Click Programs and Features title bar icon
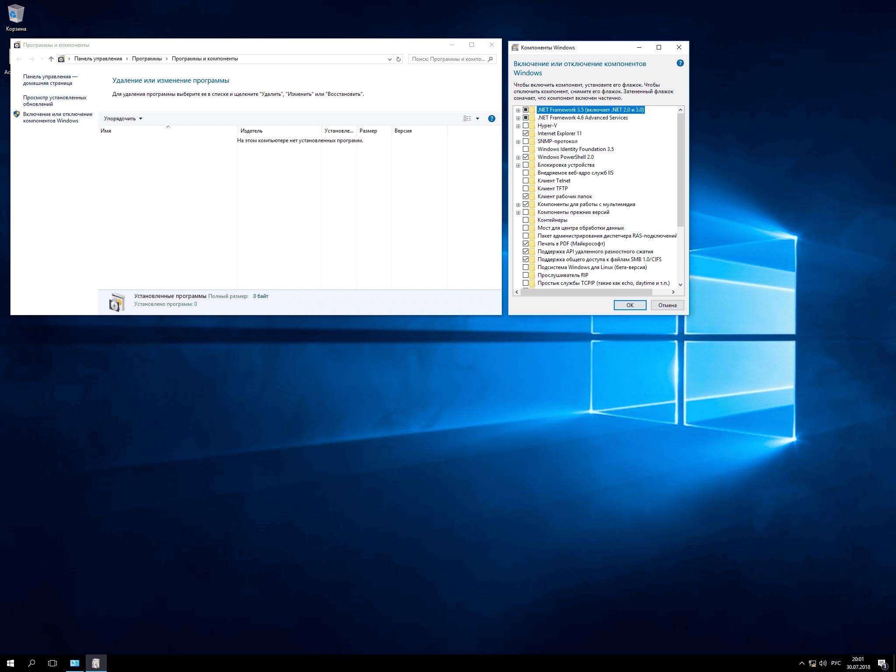 pos(17,45)
